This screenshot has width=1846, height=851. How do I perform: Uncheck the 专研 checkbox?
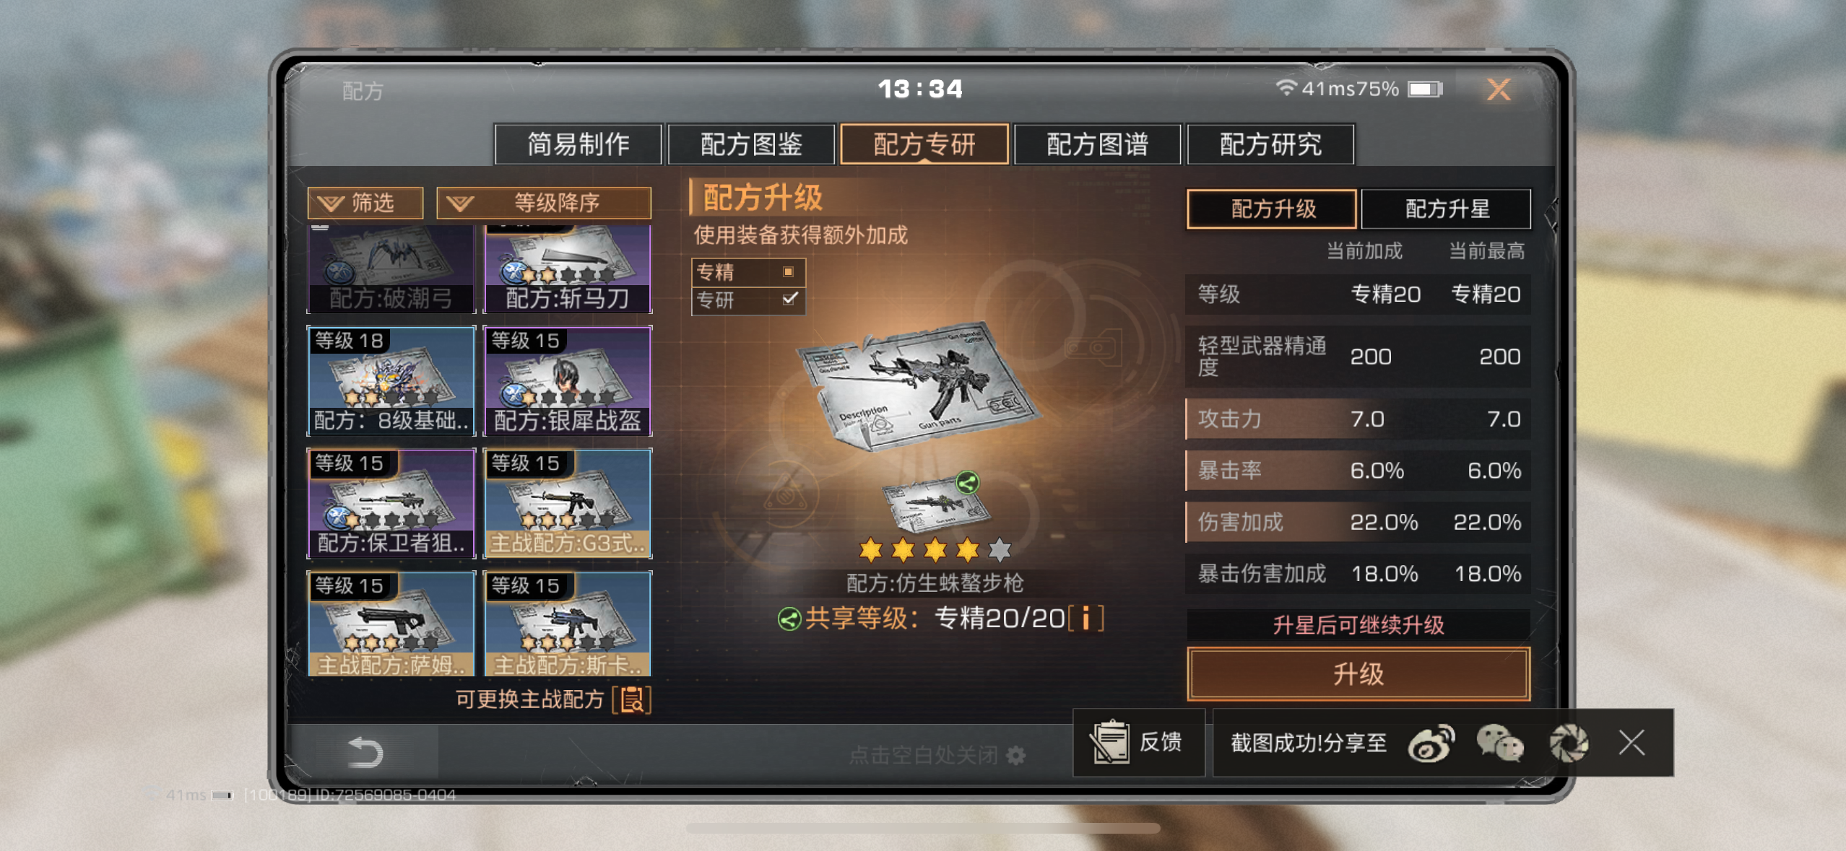coord(790,299)
